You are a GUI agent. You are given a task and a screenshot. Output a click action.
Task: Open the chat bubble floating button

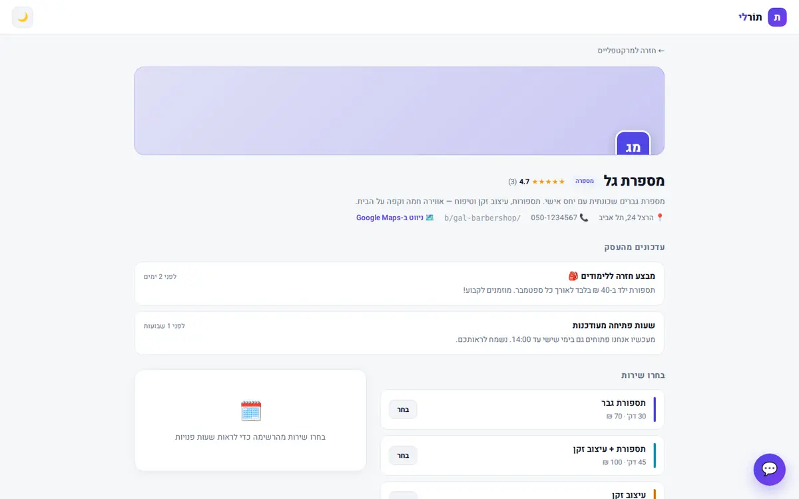coord(769,469)
